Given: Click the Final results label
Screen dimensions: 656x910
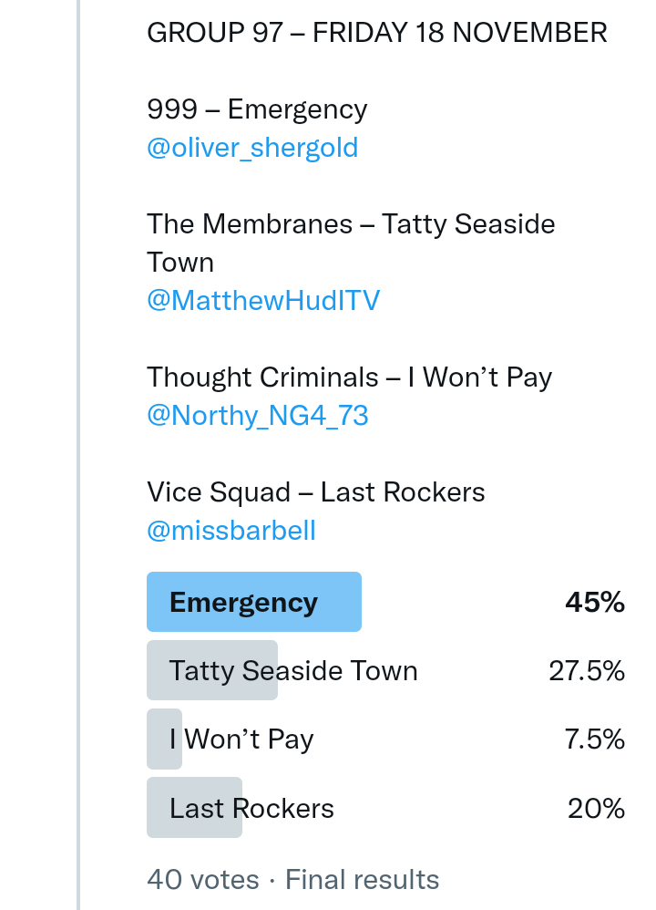Looking at the screenshot, I should 362,879.
